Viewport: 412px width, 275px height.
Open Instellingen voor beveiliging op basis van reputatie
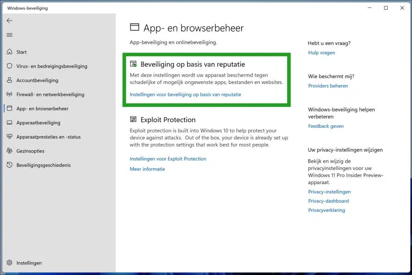coord(185,95)
